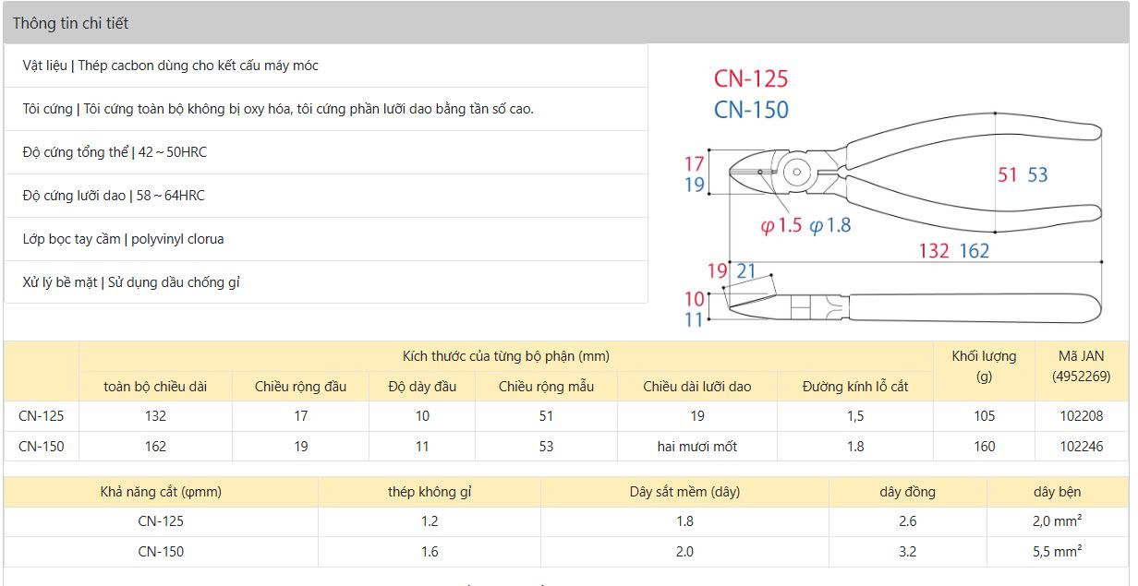Screen dimensions: 1138x586
Task: Select the "Vật liệu" specification row
Action: pyautogui.click(x=325, y=66)
